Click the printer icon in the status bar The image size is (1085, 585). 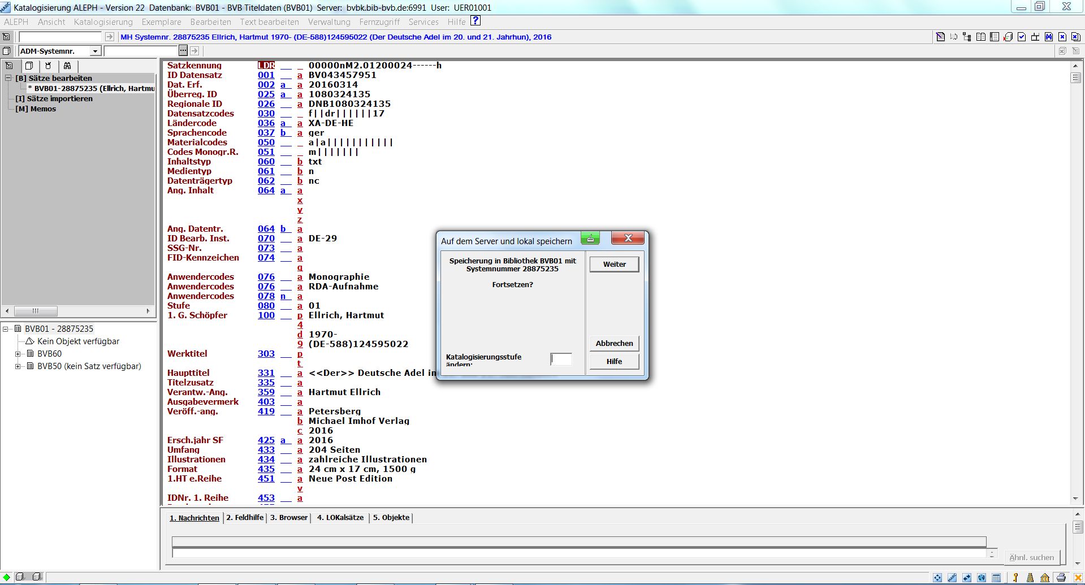1061,578
